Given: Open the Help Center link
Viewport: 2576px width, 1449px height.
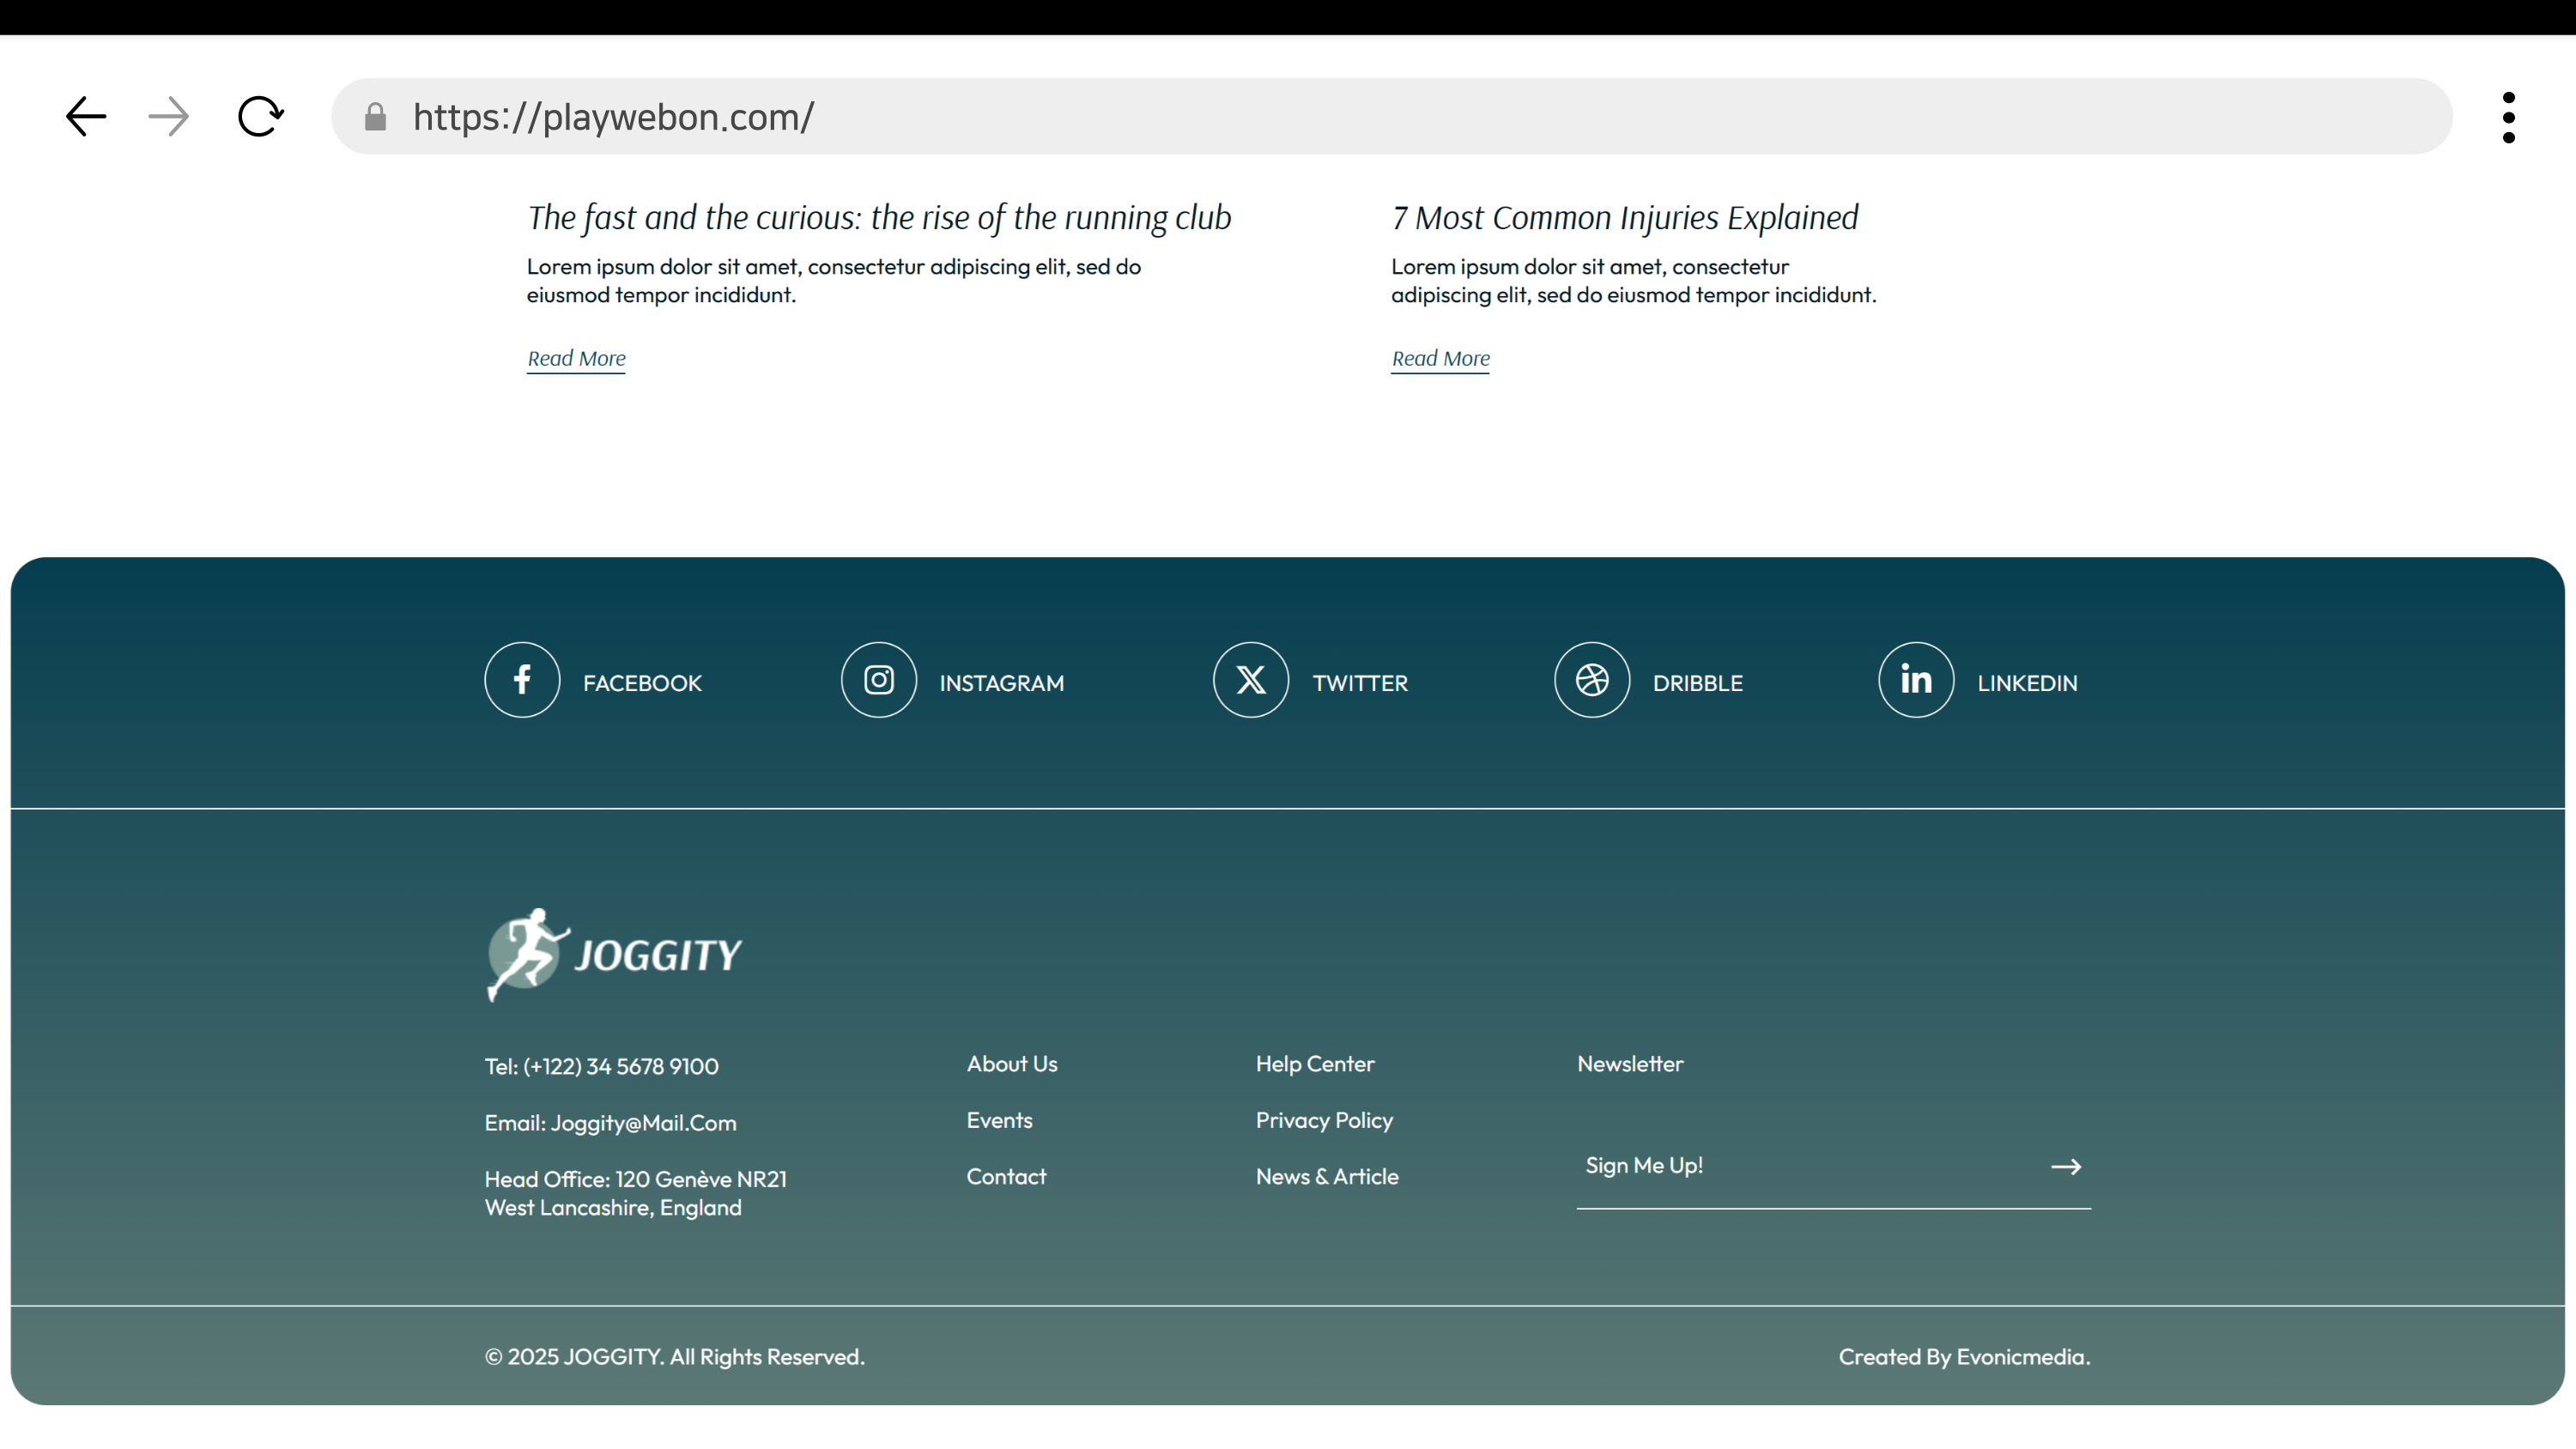Looking at the screenshot, I should [x=1314, y=1064].
